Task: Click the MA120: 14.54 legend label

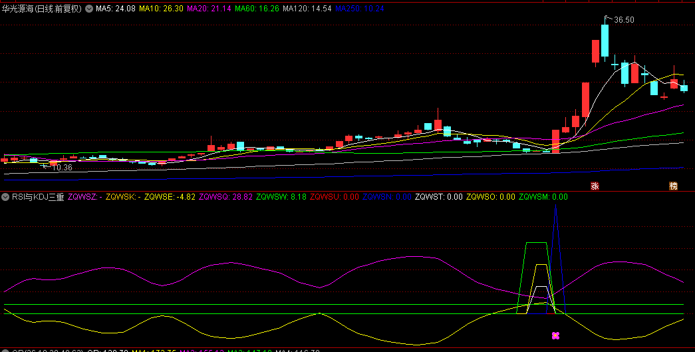Action: [x=307, y=9]
